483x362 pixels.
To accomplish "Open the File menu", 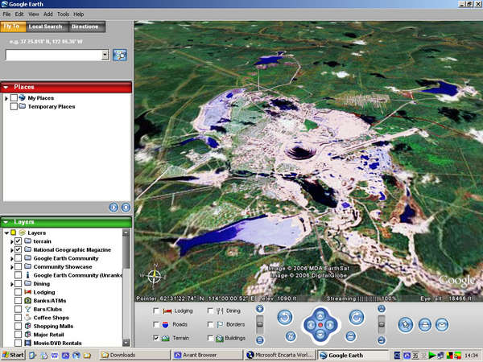I will click(6, 14).
